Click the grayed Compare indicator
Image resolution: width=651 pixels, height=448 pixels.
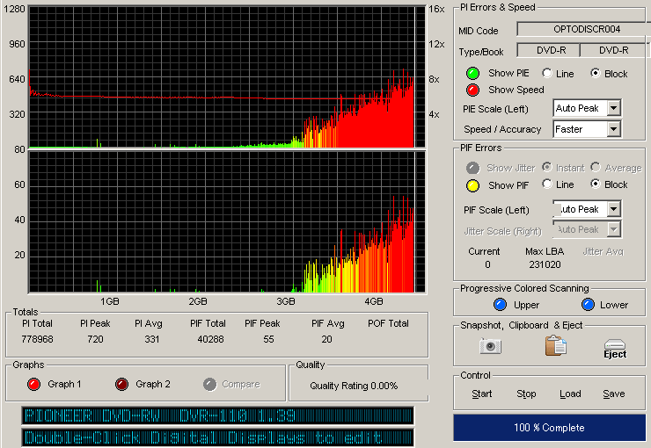pyautogui.click(x=209, y=384)
